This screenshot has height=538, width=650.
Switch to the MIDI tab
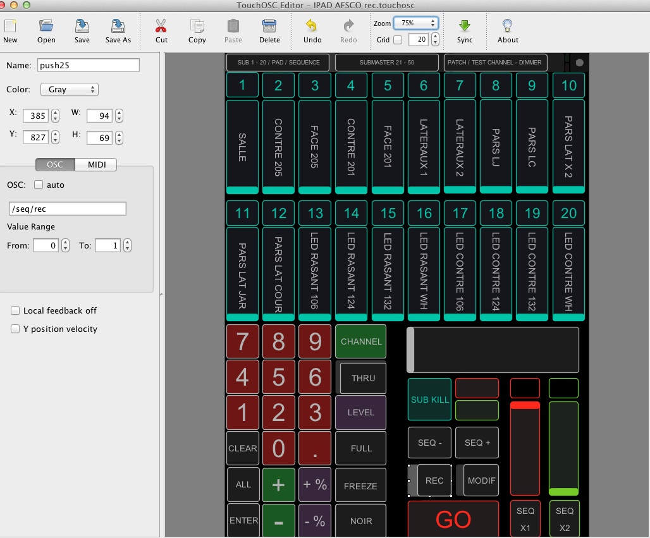tap(95, 165)
